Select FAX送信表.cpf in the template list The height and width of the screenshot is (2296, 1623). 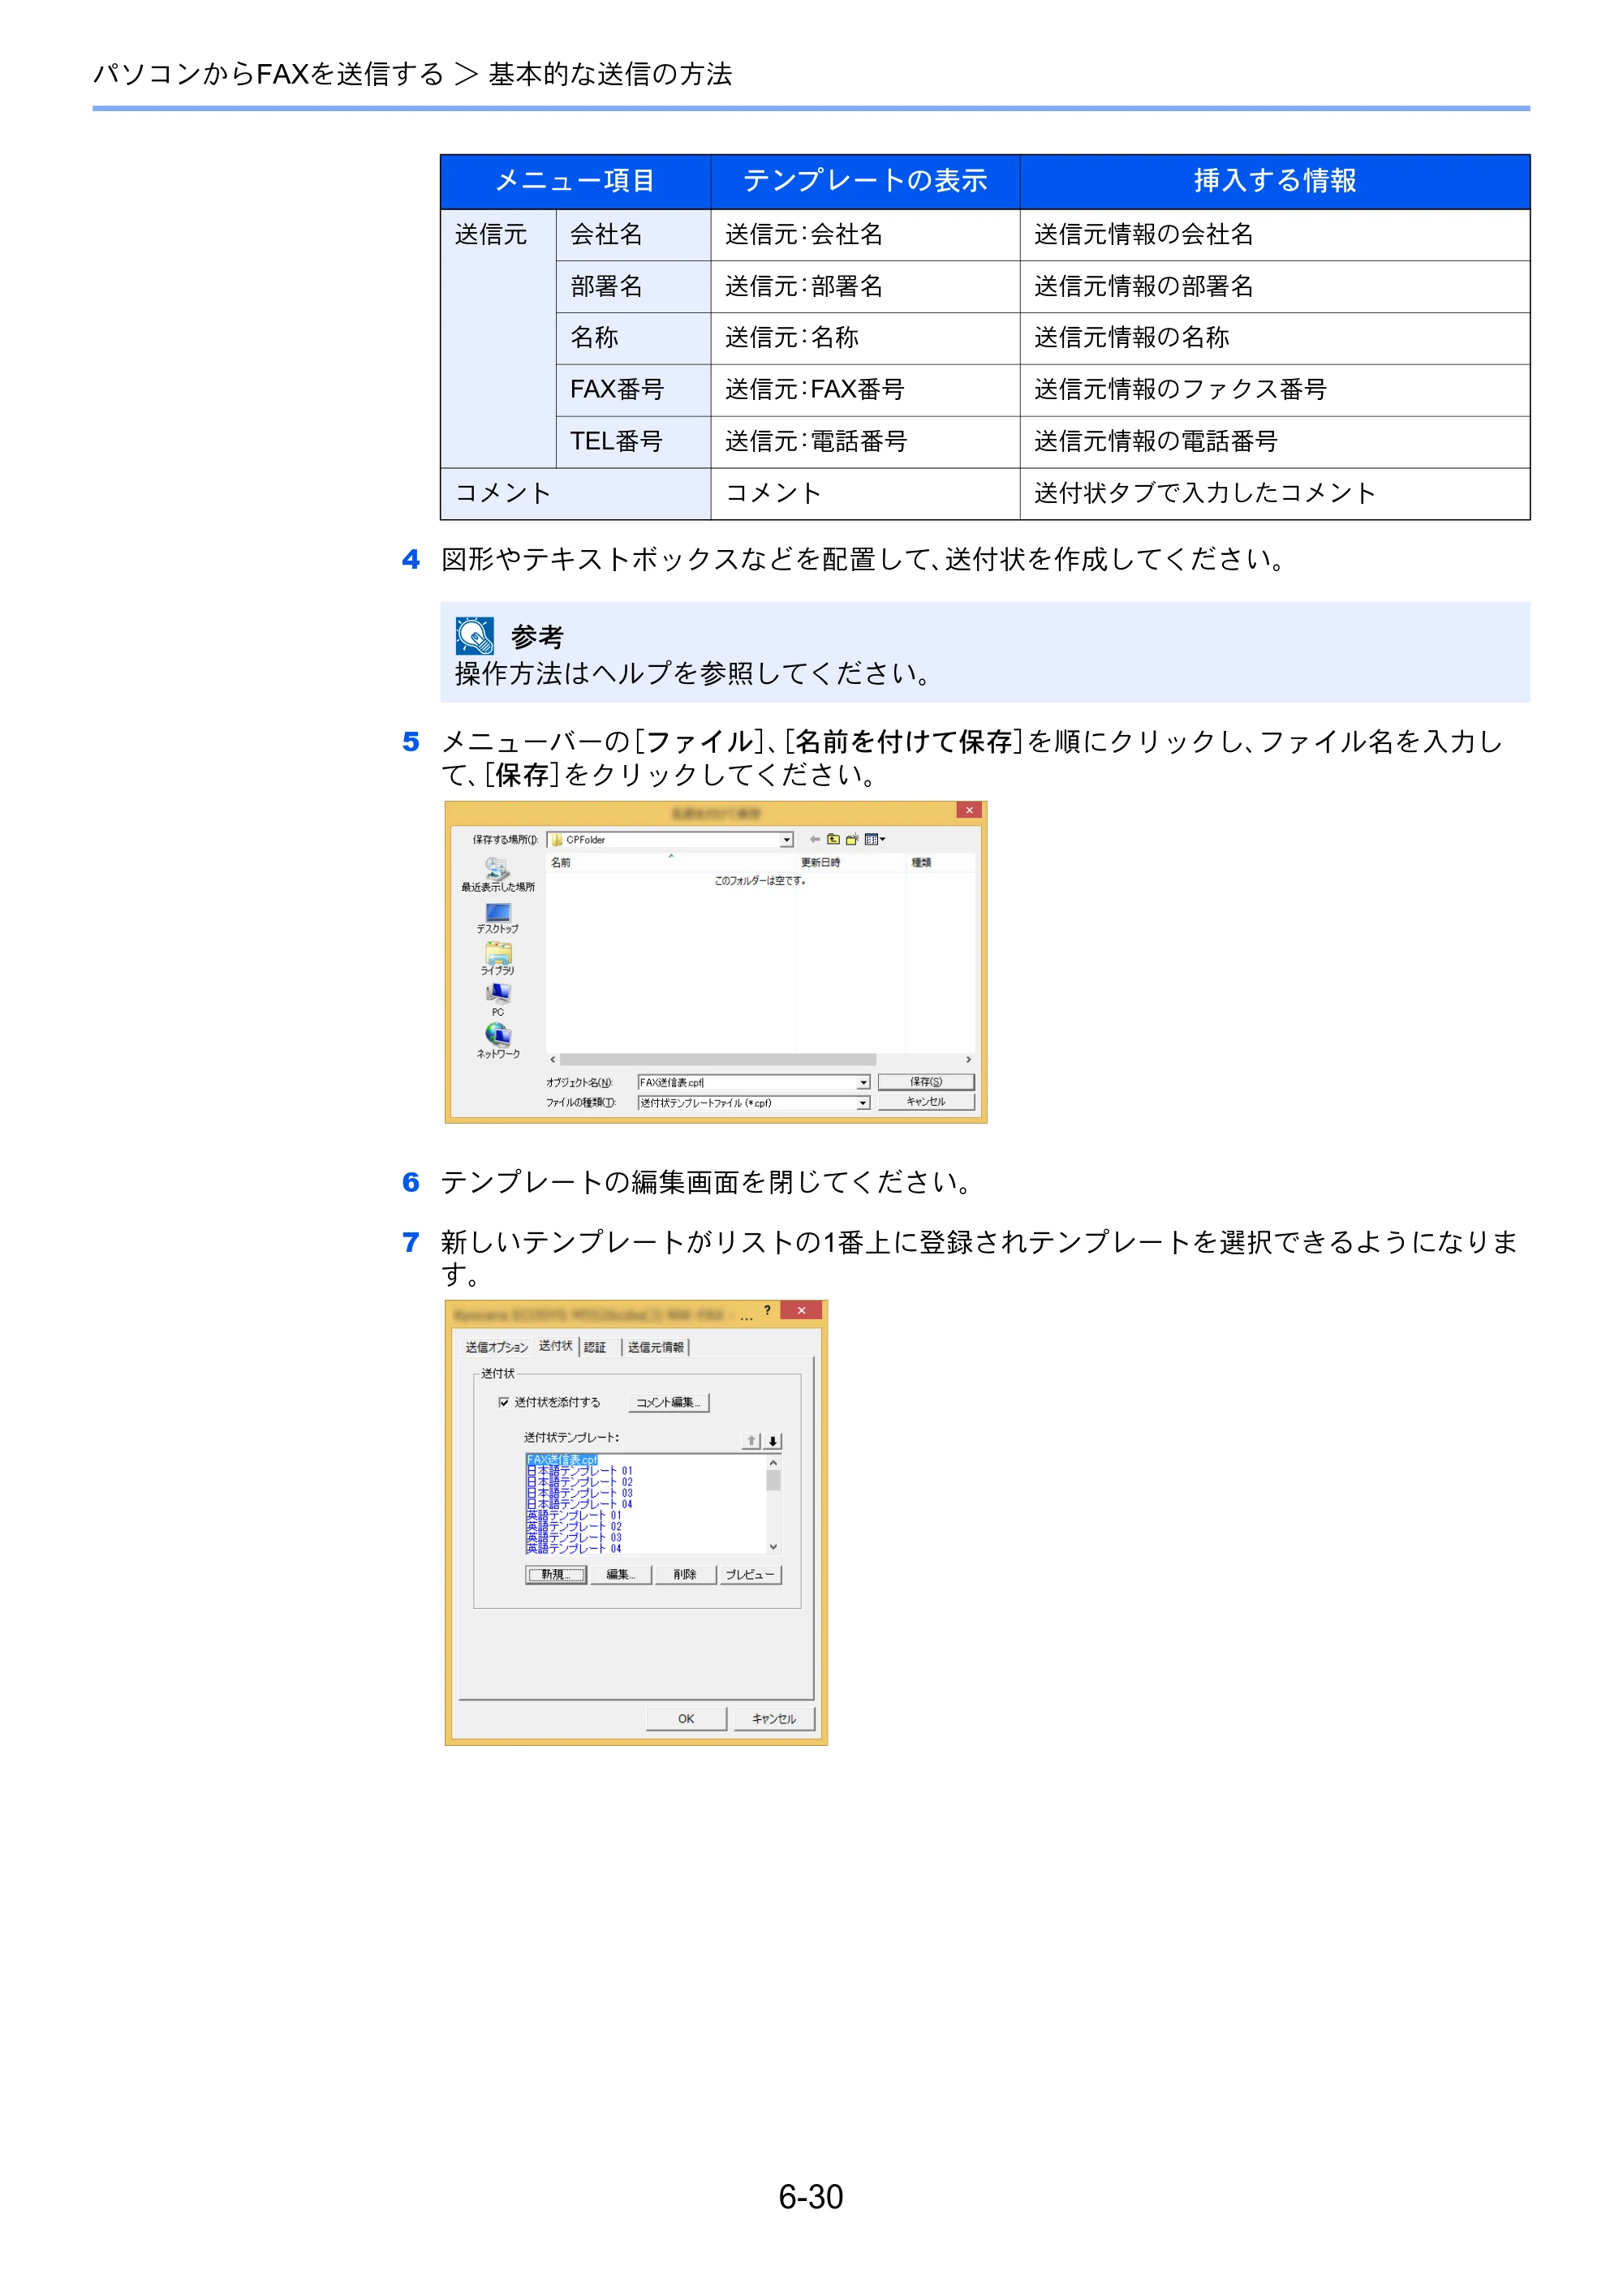[562, 1460]
